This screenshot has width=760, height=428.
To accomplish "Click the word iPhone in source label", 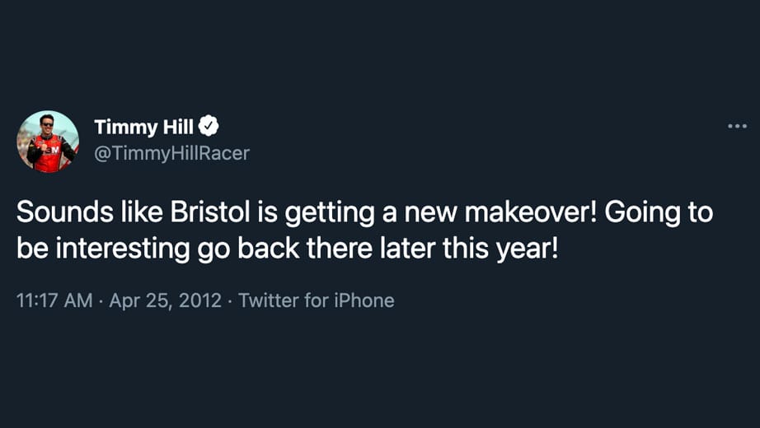I will [x=364, y=300].
